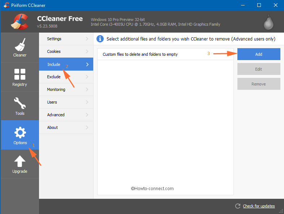Click the Remove button
Viewport: 284px width, 214px height.
(259, 84)
